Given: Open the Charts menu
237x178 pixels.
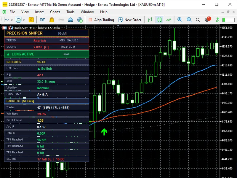Looking at the screenshot, I should 55,12.
